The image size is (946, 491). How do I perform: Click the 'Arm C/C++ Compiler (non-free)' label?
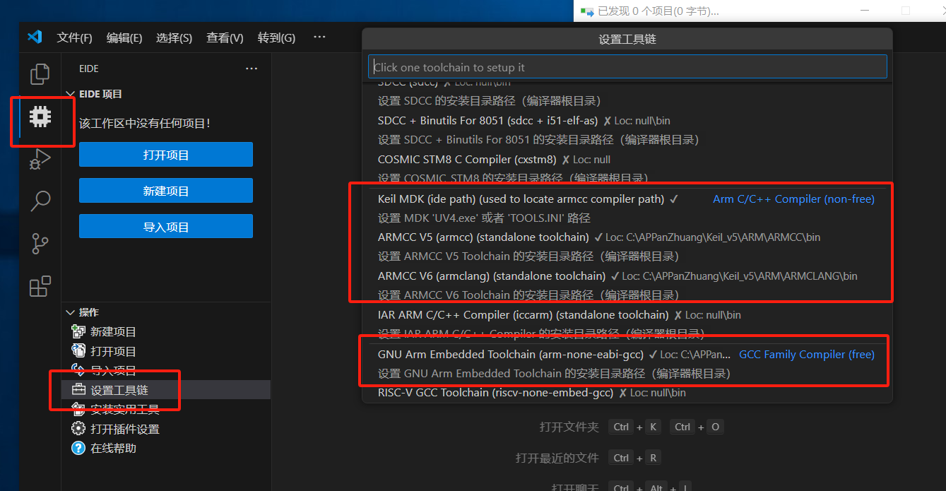pos(793,199)
